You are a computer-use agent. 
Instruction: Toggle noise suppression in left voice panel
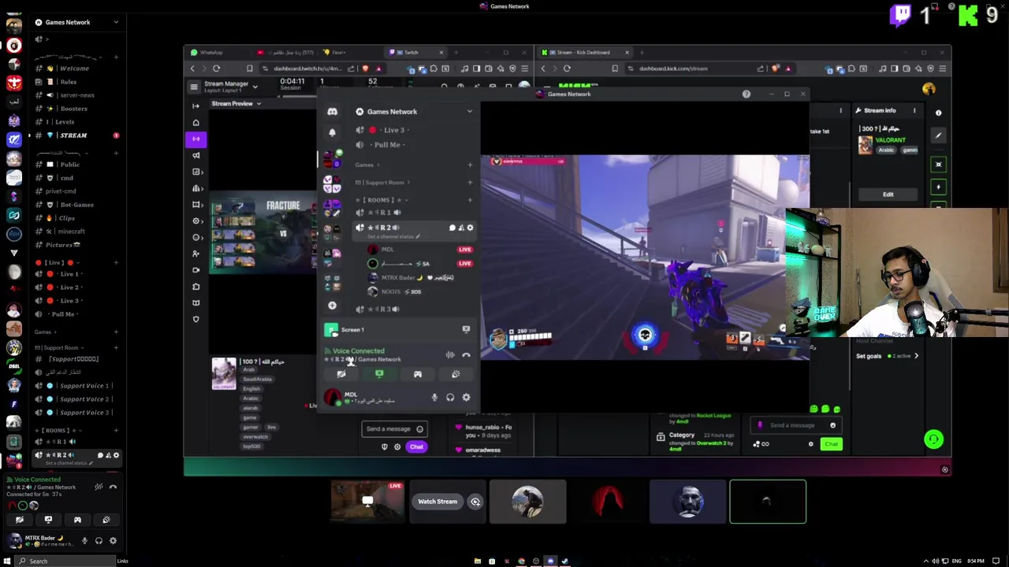[99, 487]
